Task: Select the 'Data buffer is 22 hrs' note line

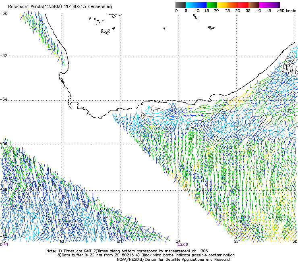Action: coord(146,255)
